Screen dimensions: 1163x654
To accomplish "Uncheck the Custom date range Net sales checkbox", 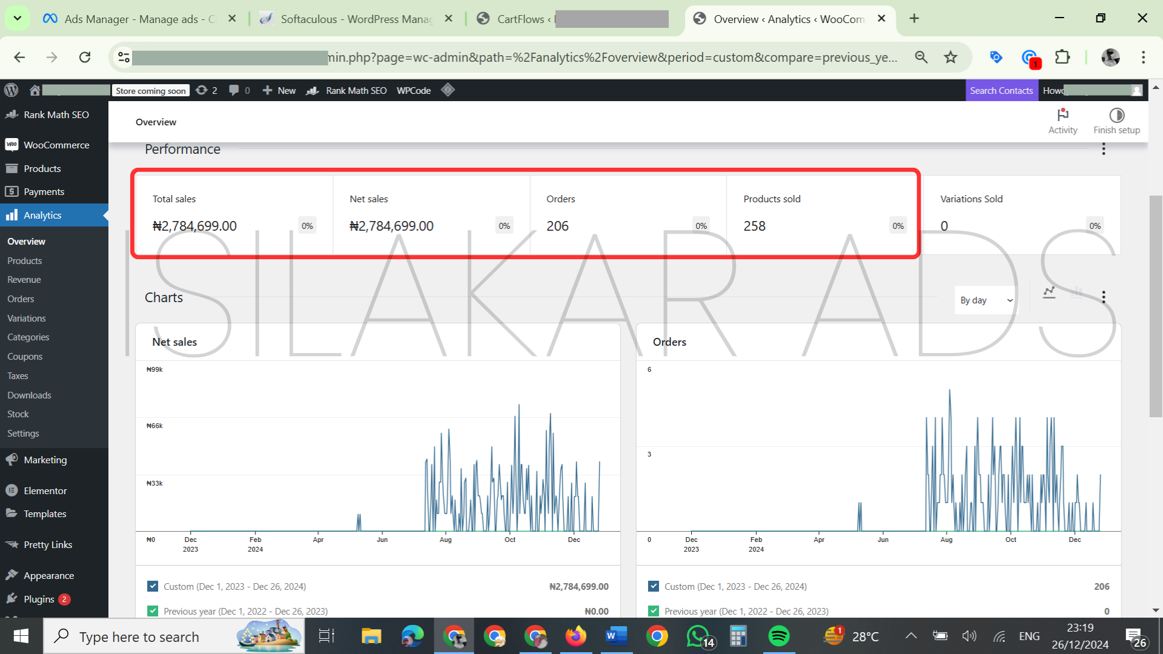I will click(153, 586).
